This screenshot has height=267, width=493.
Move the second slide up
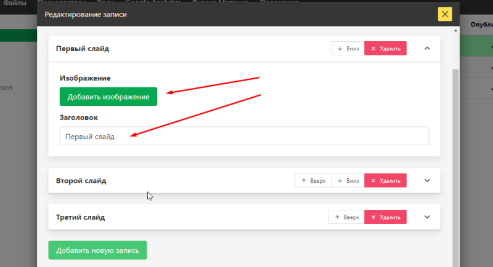click(x=313, y=181)
